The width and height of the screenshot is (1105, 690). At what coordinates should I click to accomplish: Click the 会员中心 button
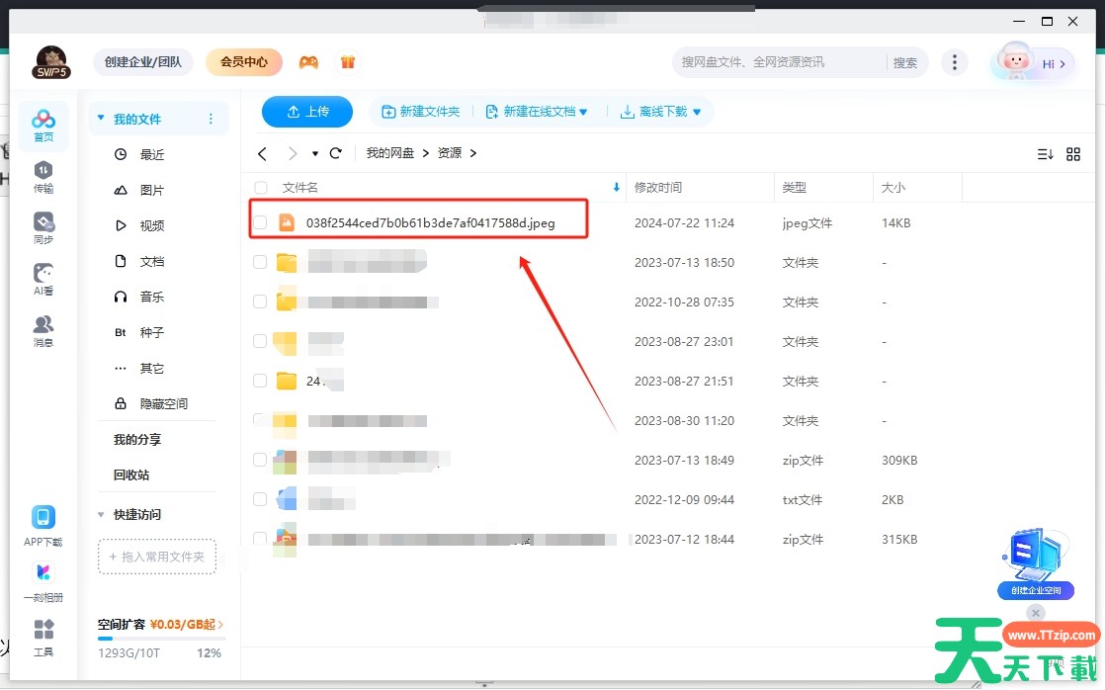[x=243, y=62]
